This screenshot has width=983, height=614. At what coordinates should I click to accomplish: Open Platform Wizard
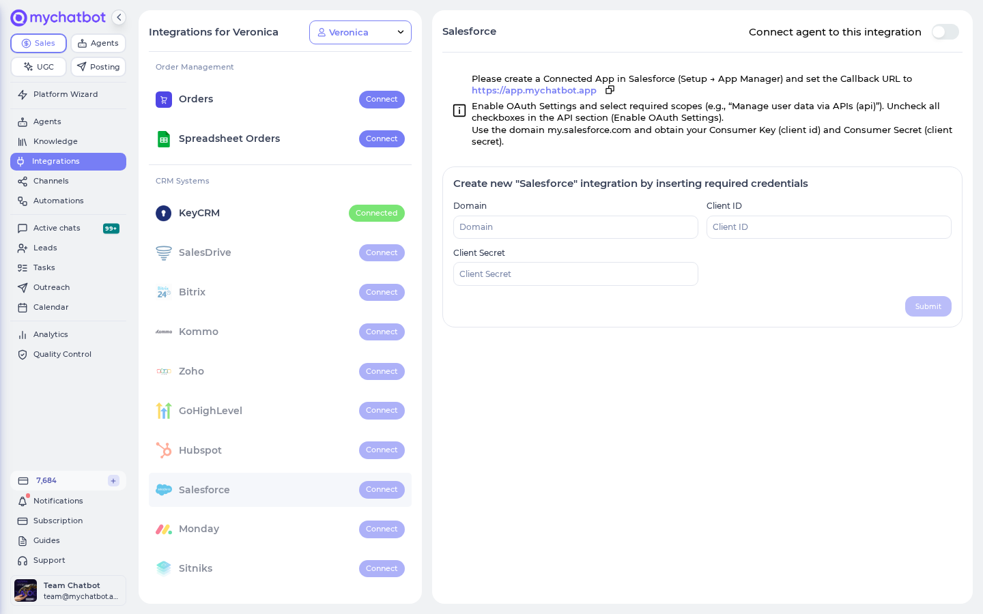[x=68, y=94]
